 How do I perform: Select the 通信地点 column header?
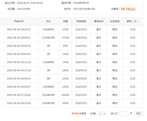(99, 21)
